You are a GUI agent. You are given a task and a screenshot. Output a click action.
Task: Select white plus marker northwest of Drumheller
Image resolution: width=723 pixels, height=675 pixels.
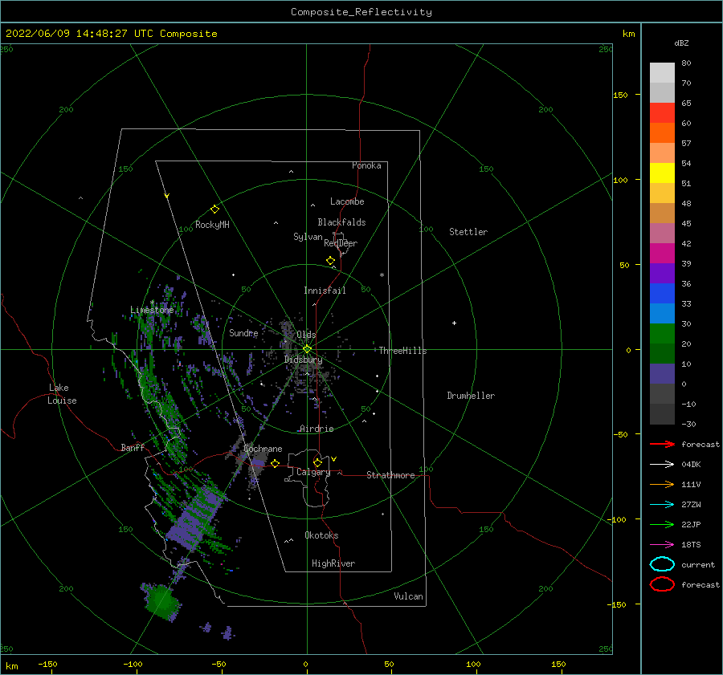point(454,323)
